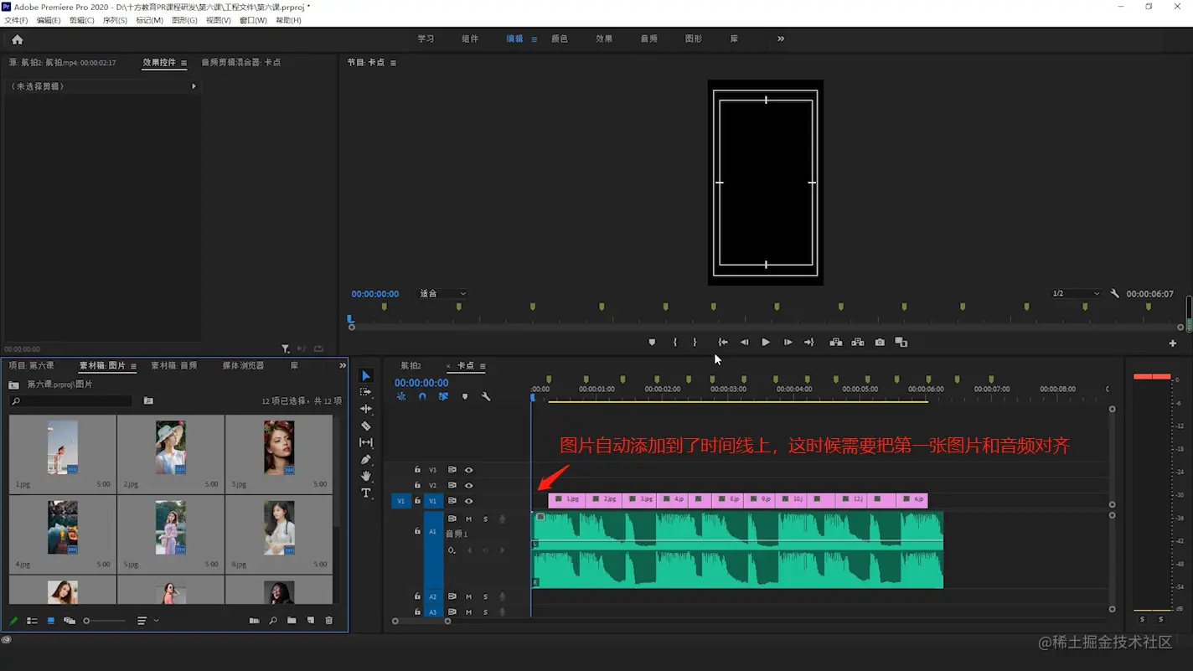The width and height of the screenshot is (1193, 671).
Task: Click the home icon
Action: tap(18, 39)
